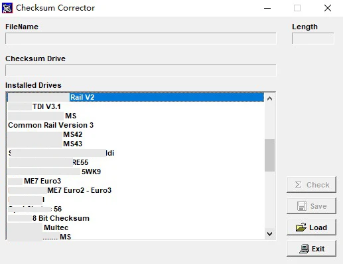Screen dimensions: 343x264
Task: Click the Check button
Action: click(311, 185)
